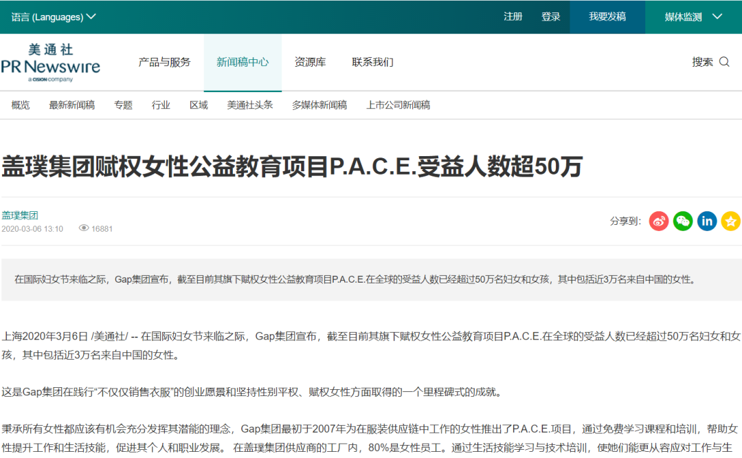This screenshot has width=742, height=458.
Task: Switch to the 新闻稿中心 tab
Action: [242, 61]
